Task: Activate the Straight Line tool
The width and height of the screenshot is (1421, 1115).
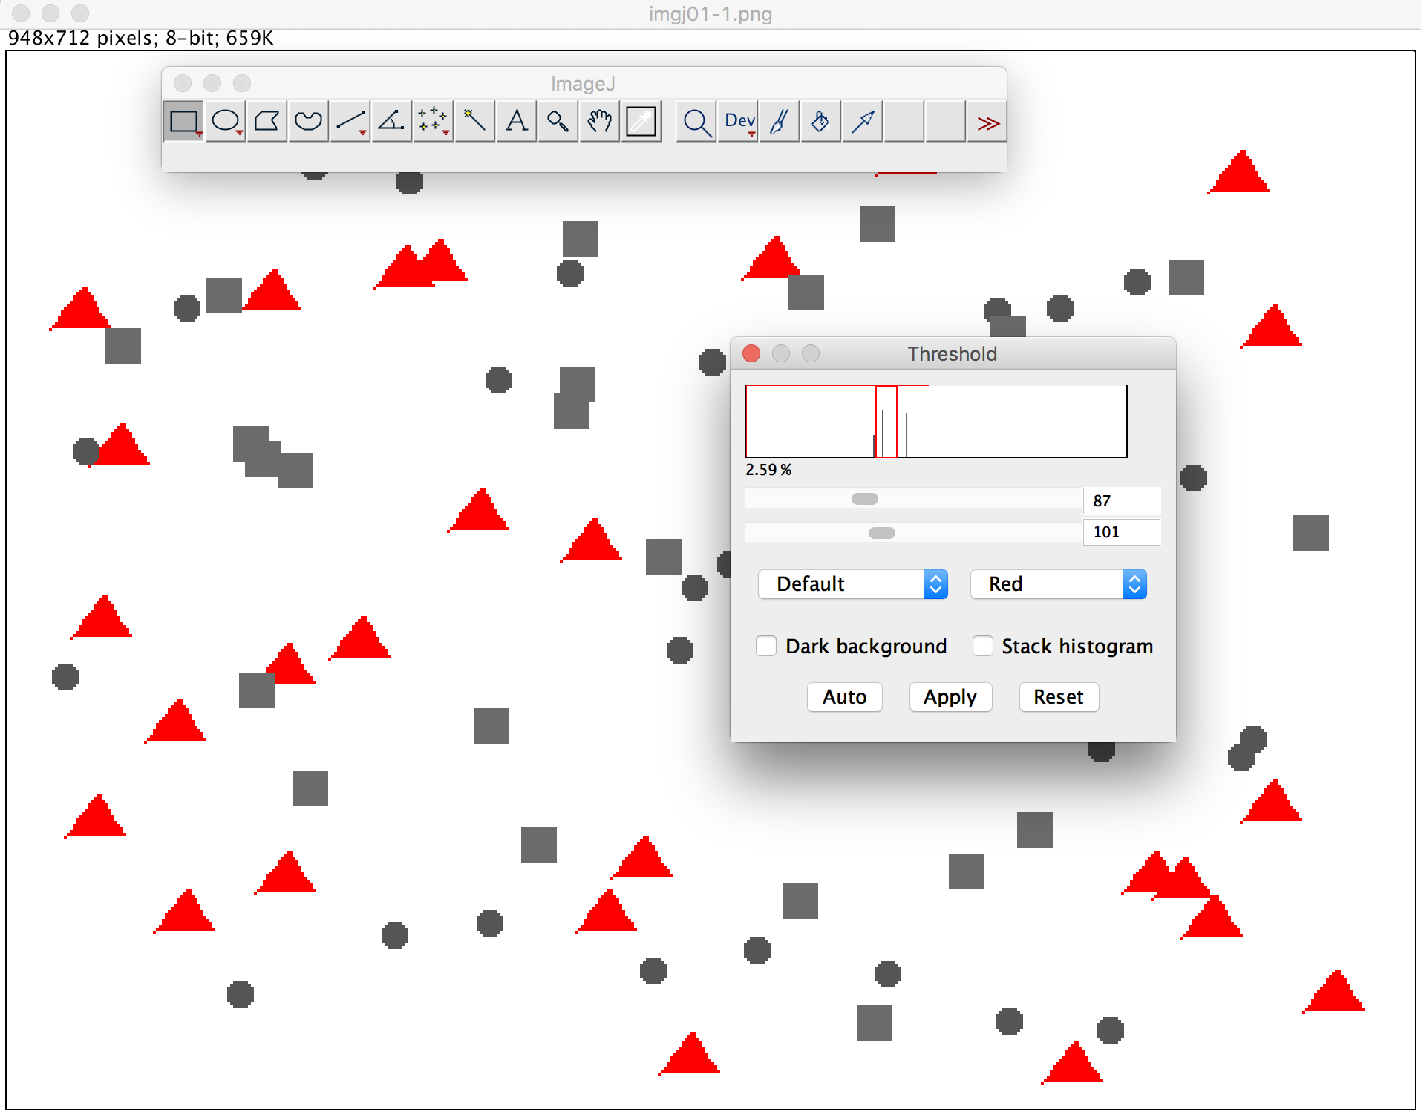Action: point(350,122)
